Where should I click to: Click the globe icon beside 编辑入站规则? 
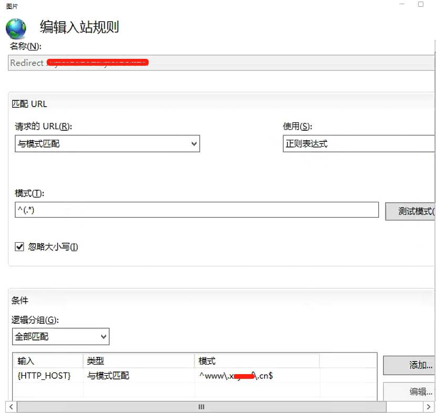click(16, 28)
